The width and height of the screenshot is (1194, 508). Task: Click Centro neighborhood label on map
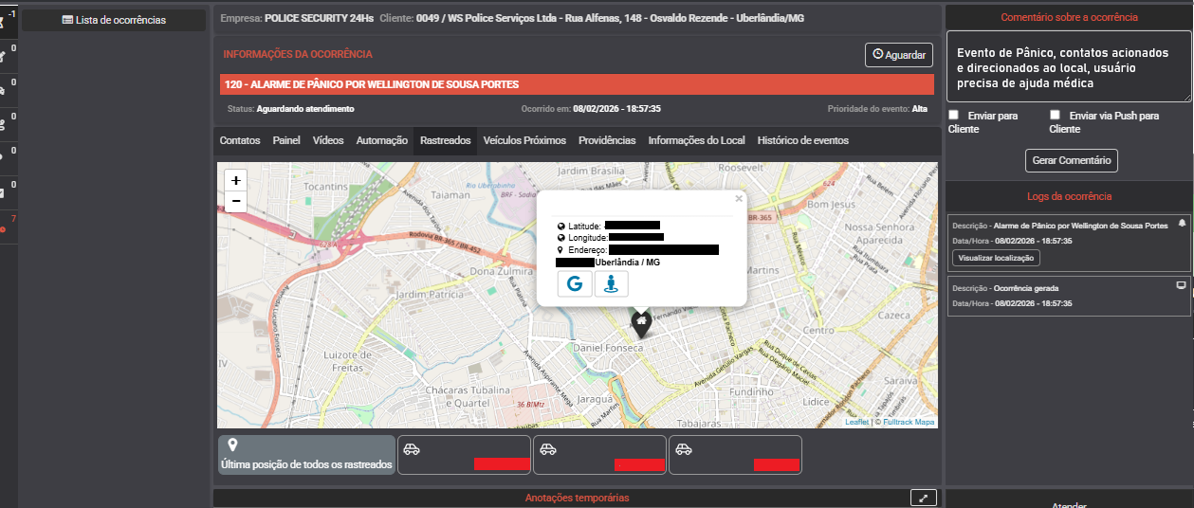[x=817, y=332]
